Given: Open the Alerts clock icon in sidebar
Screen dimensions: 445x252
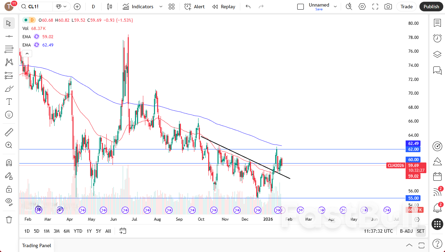Looking at the screenshot, I should [437, 38].
